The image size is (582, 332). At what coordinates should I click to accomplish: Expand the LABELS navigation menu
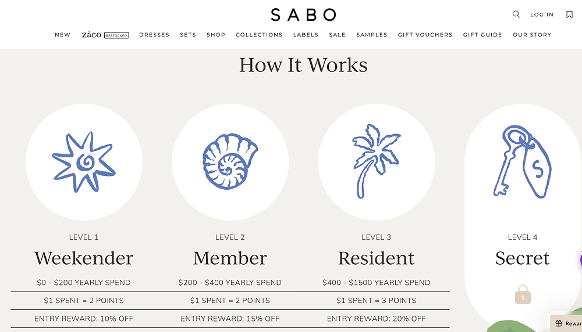(x=306, y=35)
